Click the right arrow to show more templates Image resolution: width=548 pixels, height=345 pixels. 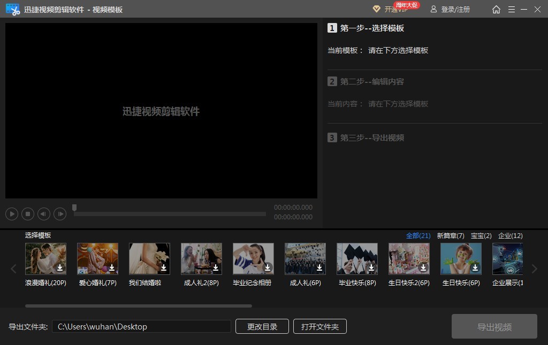pyautogui.click(x=534, y=269)
